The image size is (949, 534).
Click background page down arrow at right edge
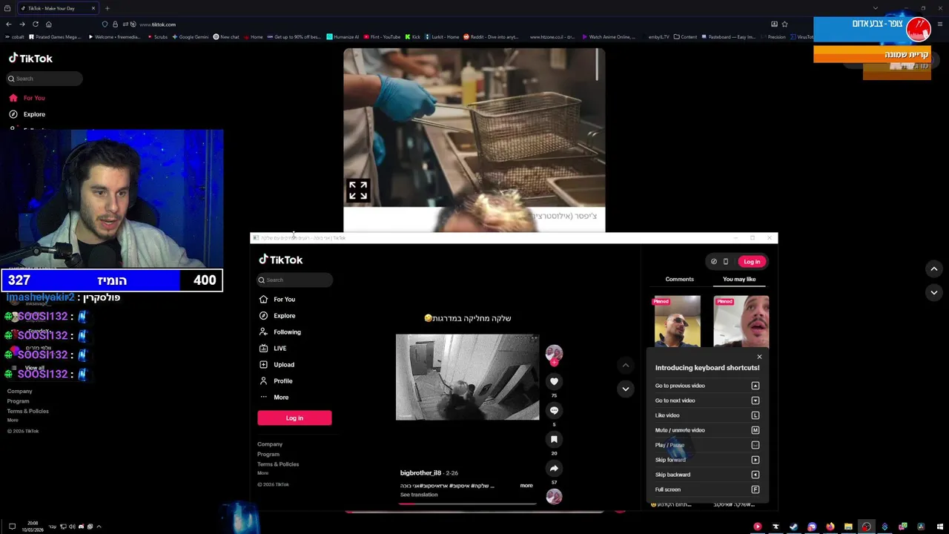coord(934,292)
